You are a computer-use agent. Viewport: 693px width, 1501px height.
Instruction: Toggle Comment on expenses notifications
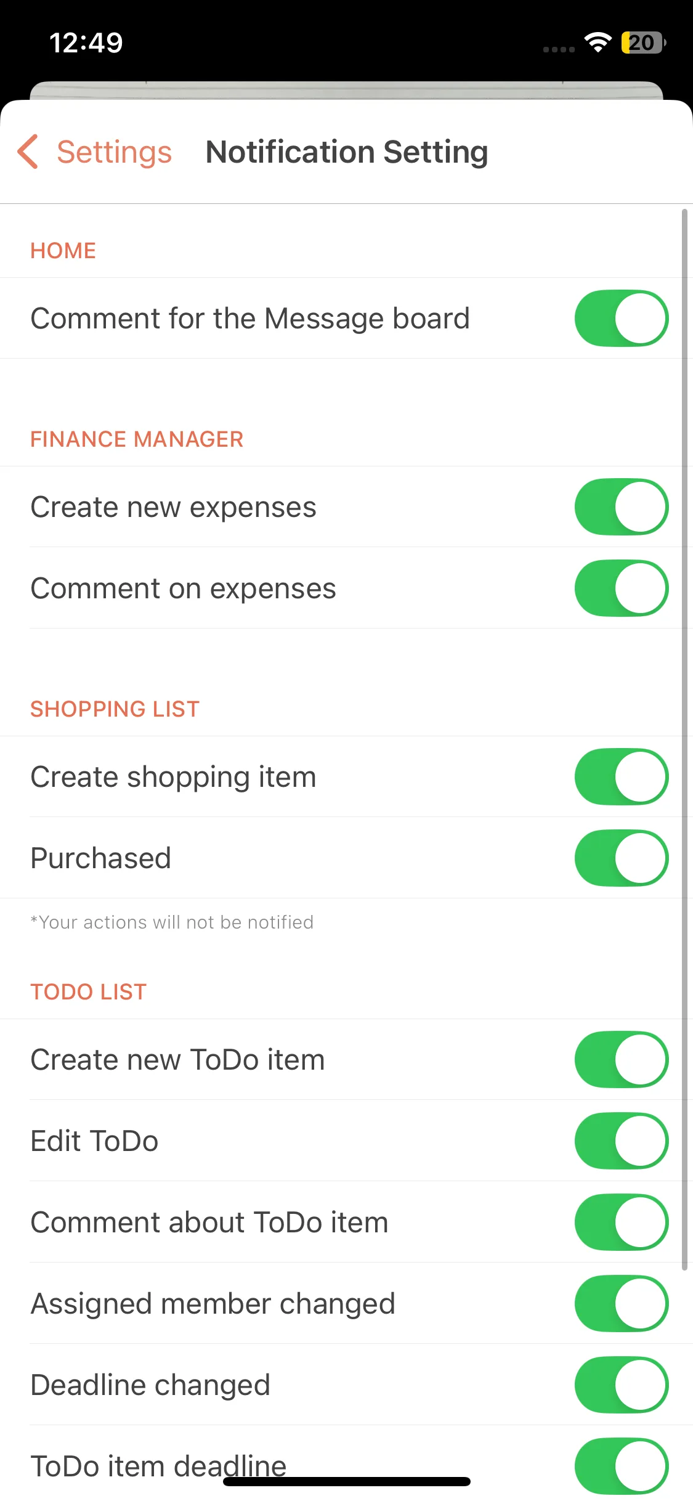(x=621, y=588)
